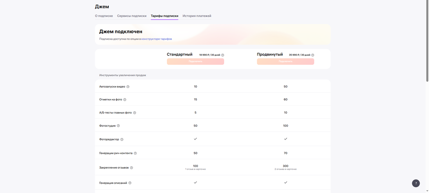Click the 1 отзыв в карточке note

point(196,169)
